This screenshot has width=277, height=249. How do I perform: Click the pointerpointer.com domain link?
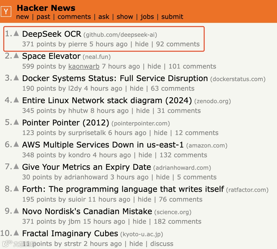pyautogui.click(x=141, y=123)
